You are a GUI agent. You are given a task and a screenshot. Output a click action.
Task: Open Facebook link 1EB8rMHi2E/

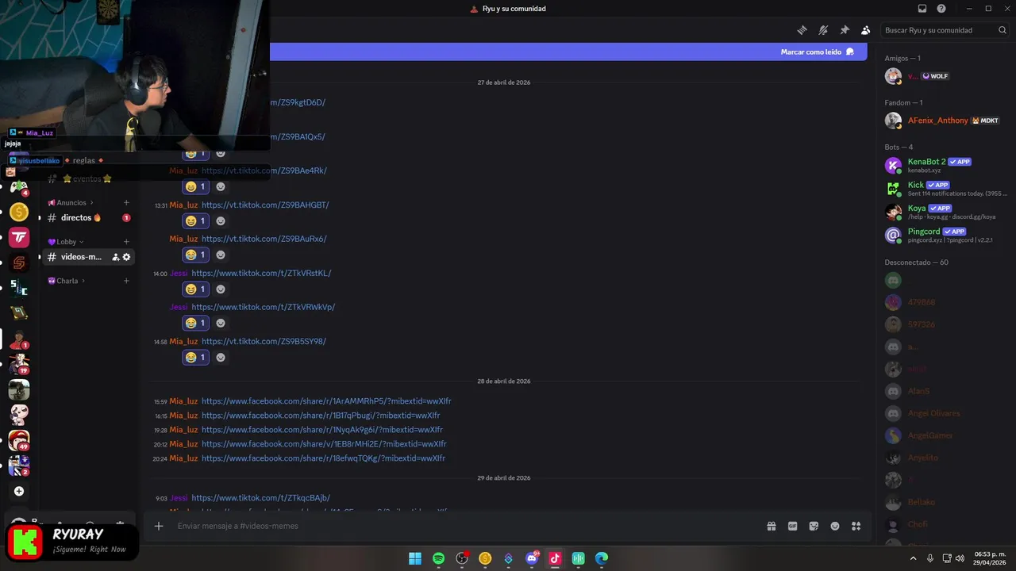pos(324,444)
